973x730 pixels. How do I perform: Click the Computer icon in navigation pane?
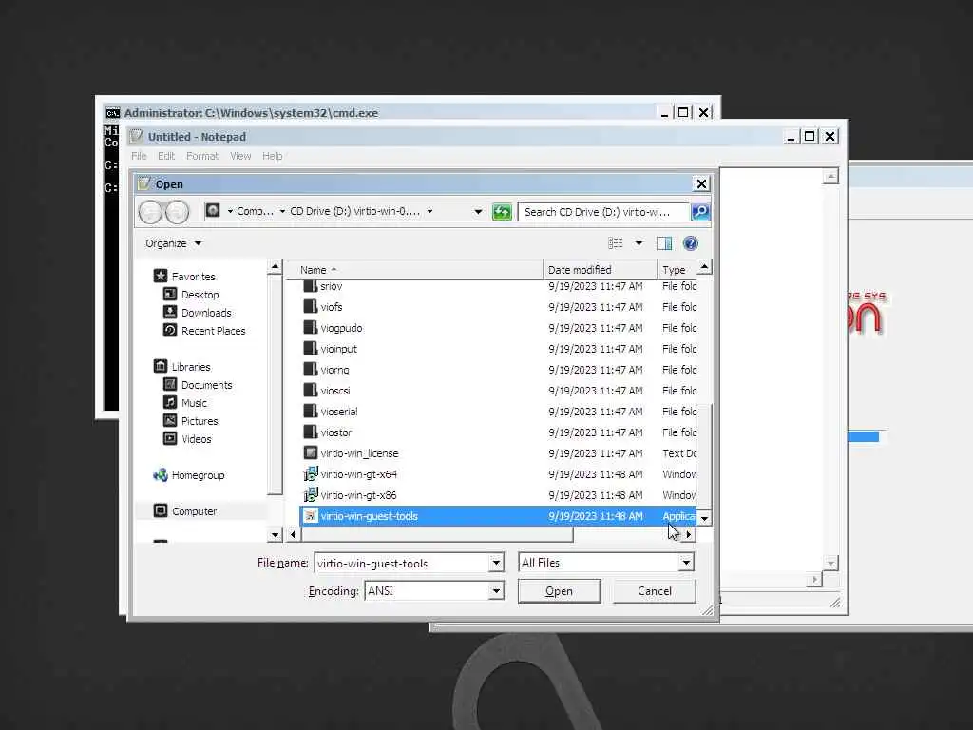160,510
